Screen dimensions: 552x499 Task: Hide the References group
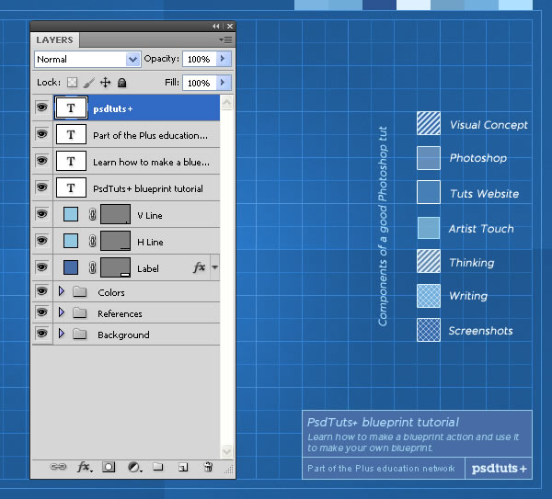click(42, 312)
